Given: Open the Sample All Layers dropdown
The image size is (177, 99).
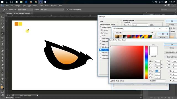Looking at the screenshot, I should click(52, 10).
